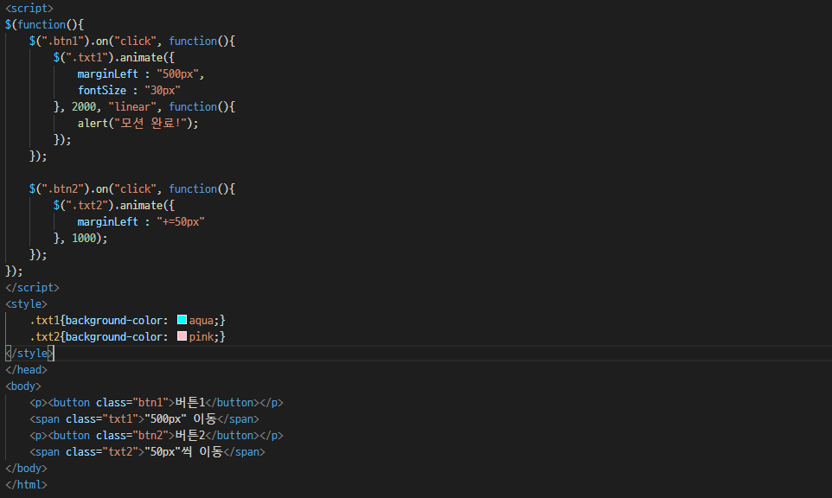The height and width of the screenshot is (498, 832).
Task: Click the opening <script> tag
Action: pyautogui.click(x=29, y=8)
